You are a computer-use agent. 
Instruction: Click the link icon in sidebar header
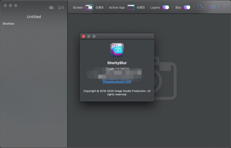(x=61, y=8)
